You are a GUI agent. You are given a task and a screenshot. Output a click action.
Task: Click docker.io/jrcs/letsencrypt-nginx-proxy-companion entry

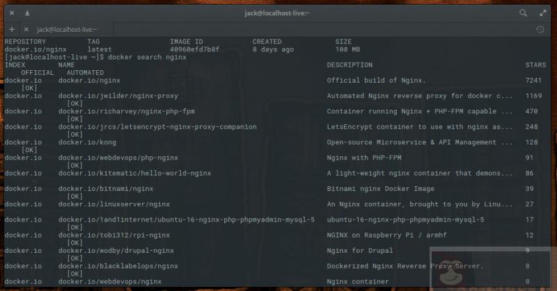tap(157, 127)
